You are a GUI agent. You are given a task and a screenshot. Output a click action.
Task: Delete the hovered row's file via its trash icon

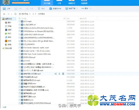(63, 74)
